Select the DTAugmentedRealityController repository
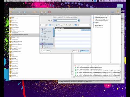This screenshot has height=97, width=130. (24, 35)
